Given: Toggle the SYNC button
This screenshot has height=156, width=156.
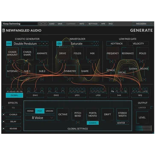Looking at the screenshot, I should point(9,44).
